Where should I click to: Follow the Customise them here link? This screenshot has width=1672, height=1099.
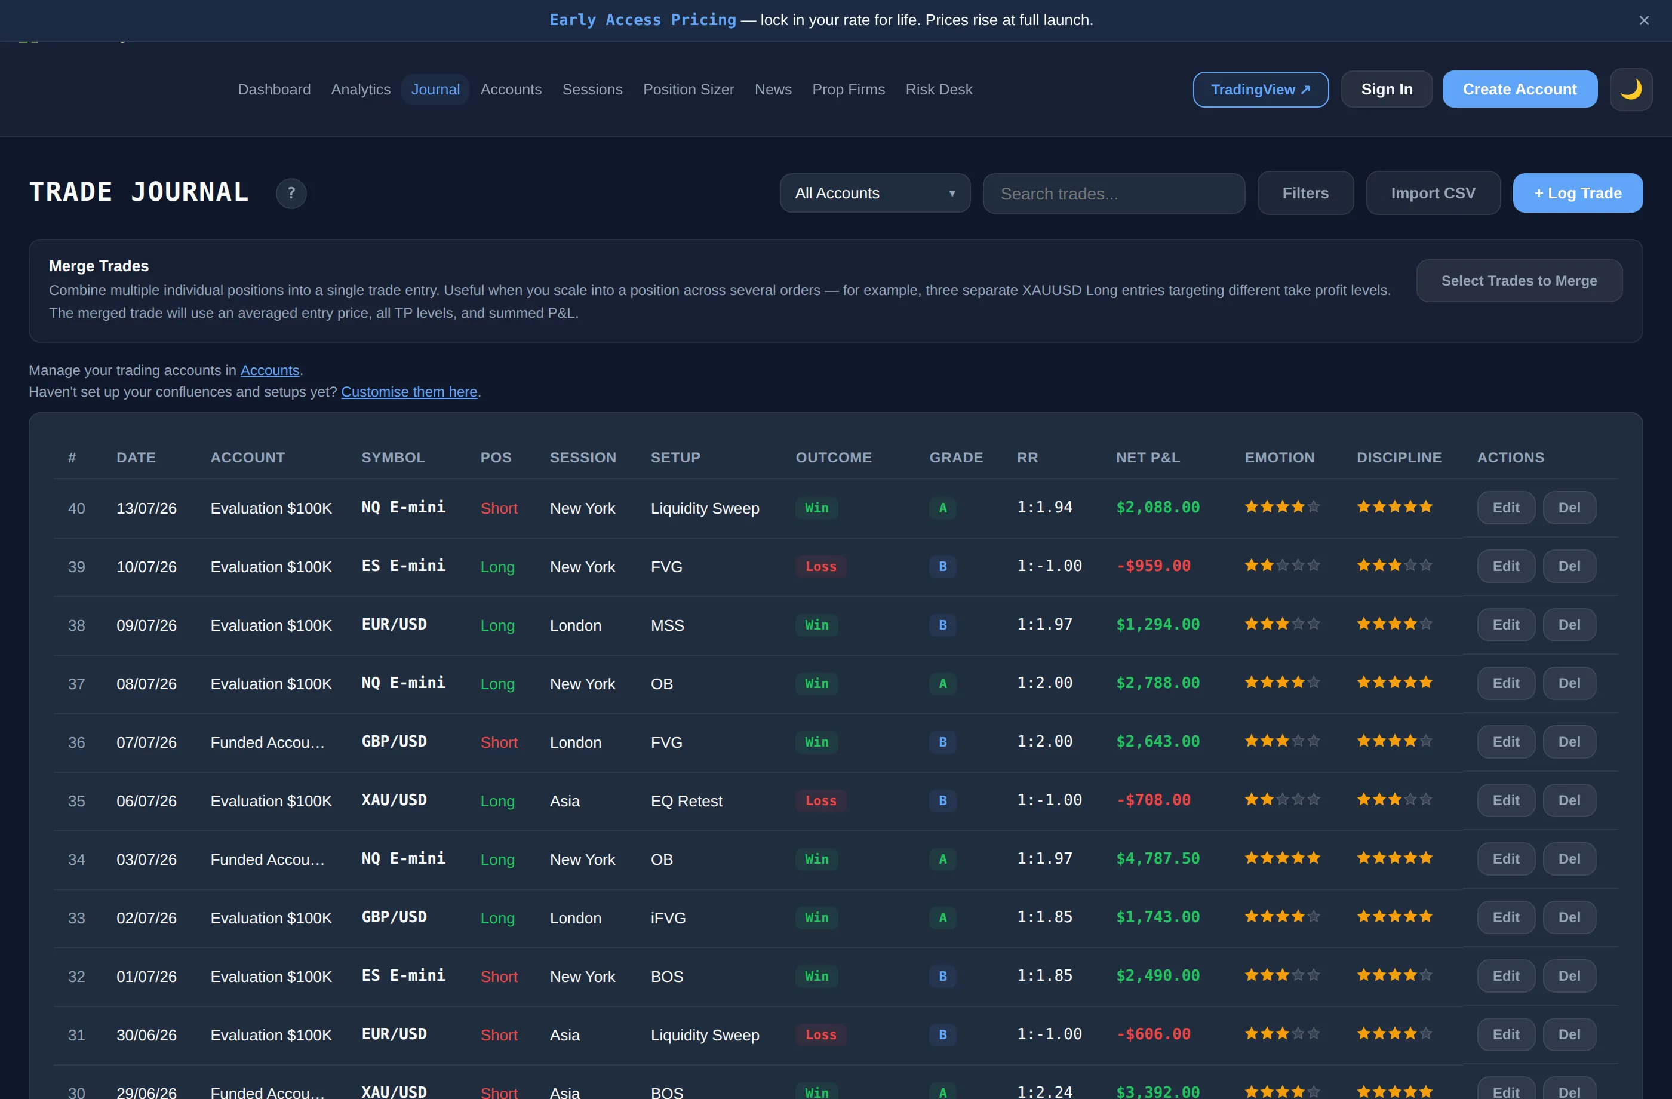point(409,392)
